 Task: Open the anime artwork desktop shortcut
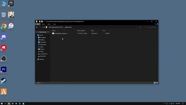(11, 16)
